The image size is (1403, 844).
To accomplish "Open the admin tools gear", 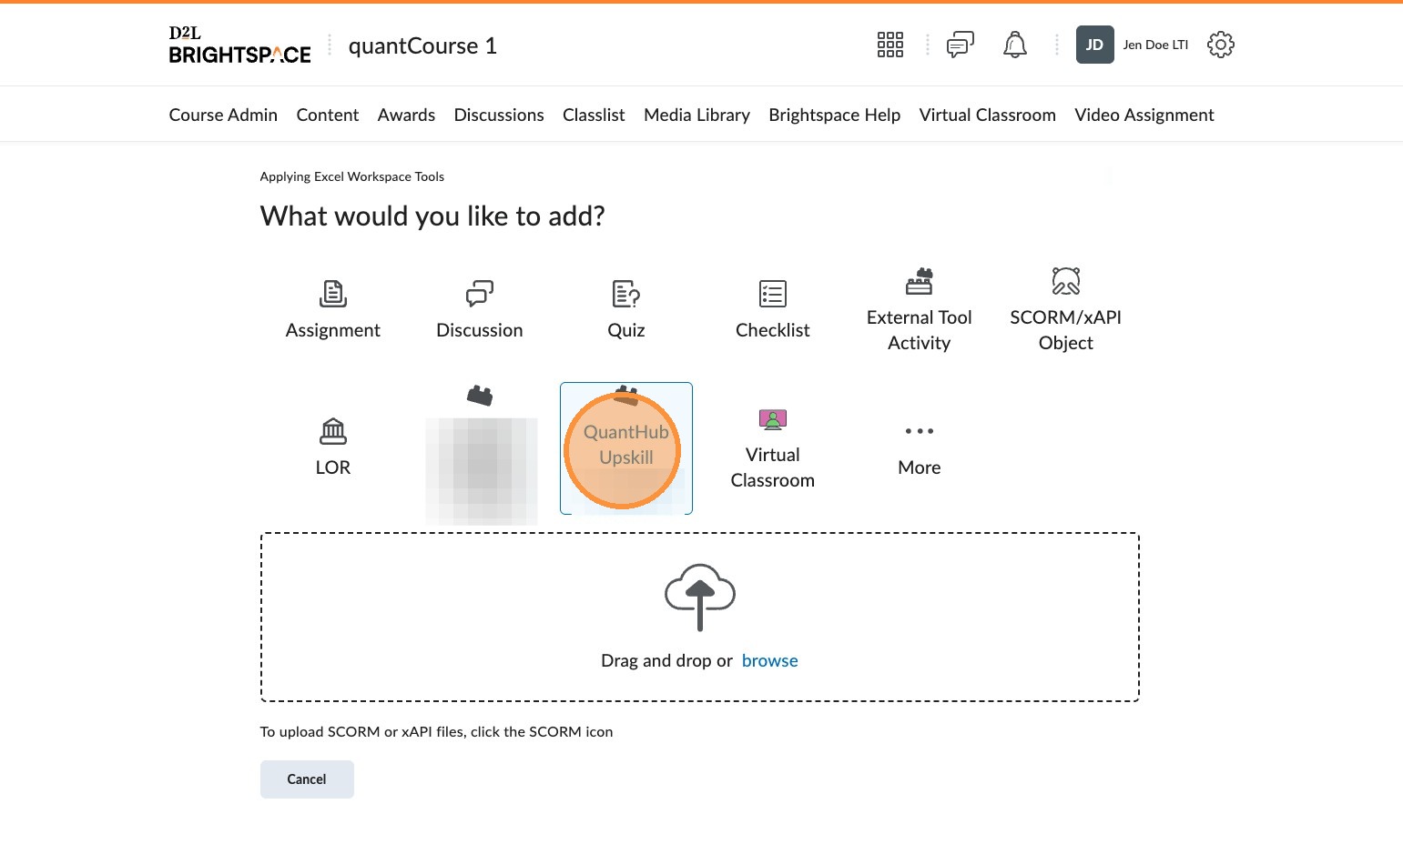I will (x=1220, y=45).
